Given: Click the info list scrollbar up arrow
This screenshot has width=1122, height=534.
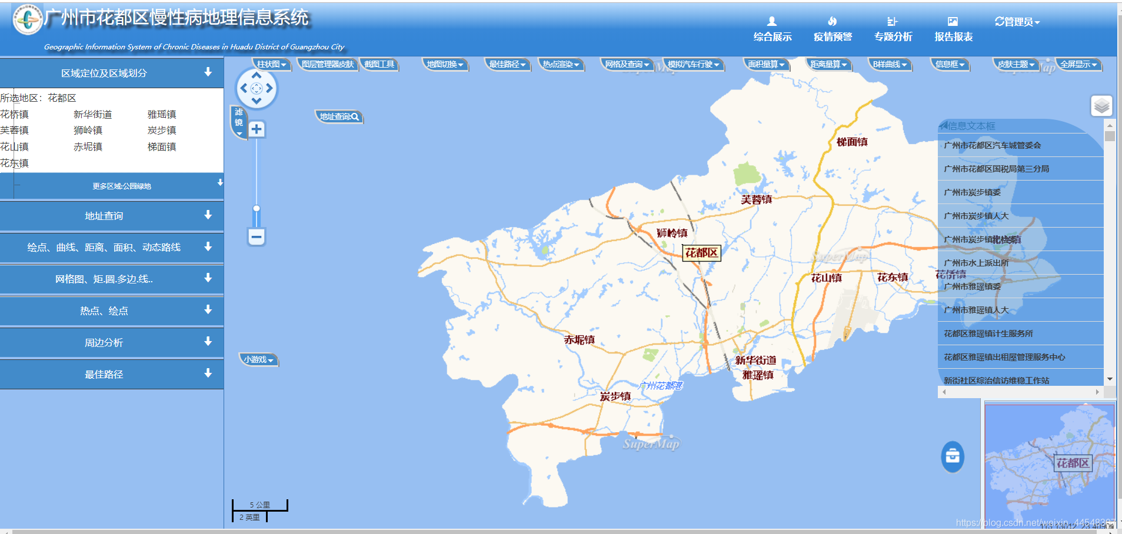Looking at the screenshot, I should [1110, 125].
